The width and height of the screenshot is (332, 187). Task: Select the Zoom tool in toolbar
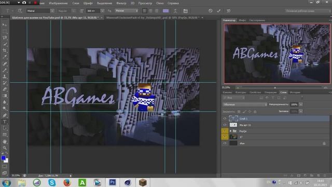coord(5,148)
